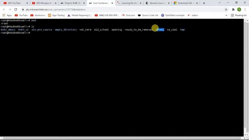This screenshot has height=140, width=249.
Task: Open the electronics bookmark
Action: pyautogui.click(x=38, y=16)
